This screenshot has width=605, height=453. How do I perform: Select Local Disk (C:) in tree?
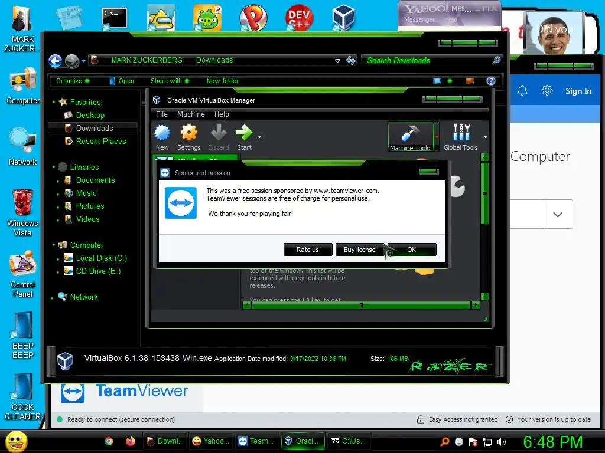(x=101, y=258)
